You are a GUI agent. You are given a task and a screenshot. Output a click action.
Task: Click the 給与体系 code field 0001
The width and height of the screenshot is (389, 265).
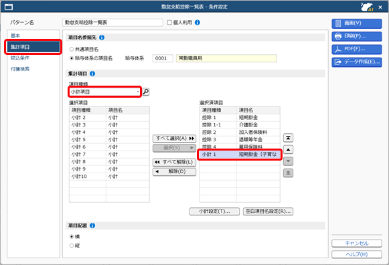pyautogui.click(x=163, y=58)
